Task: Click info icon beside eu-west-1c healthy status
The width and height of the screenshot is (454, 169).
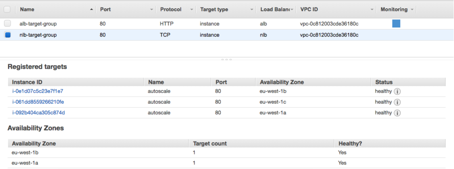Action: point(398,102)
